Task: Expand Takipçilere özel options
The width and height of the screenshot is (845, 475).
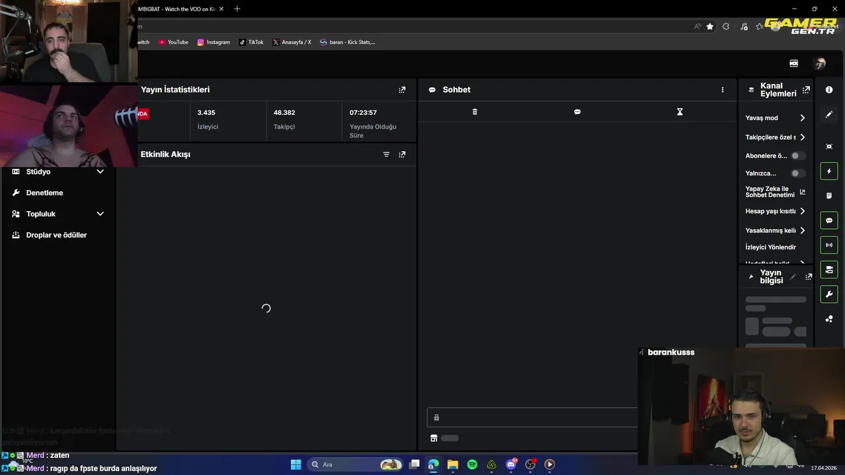Action: (776, 137)
